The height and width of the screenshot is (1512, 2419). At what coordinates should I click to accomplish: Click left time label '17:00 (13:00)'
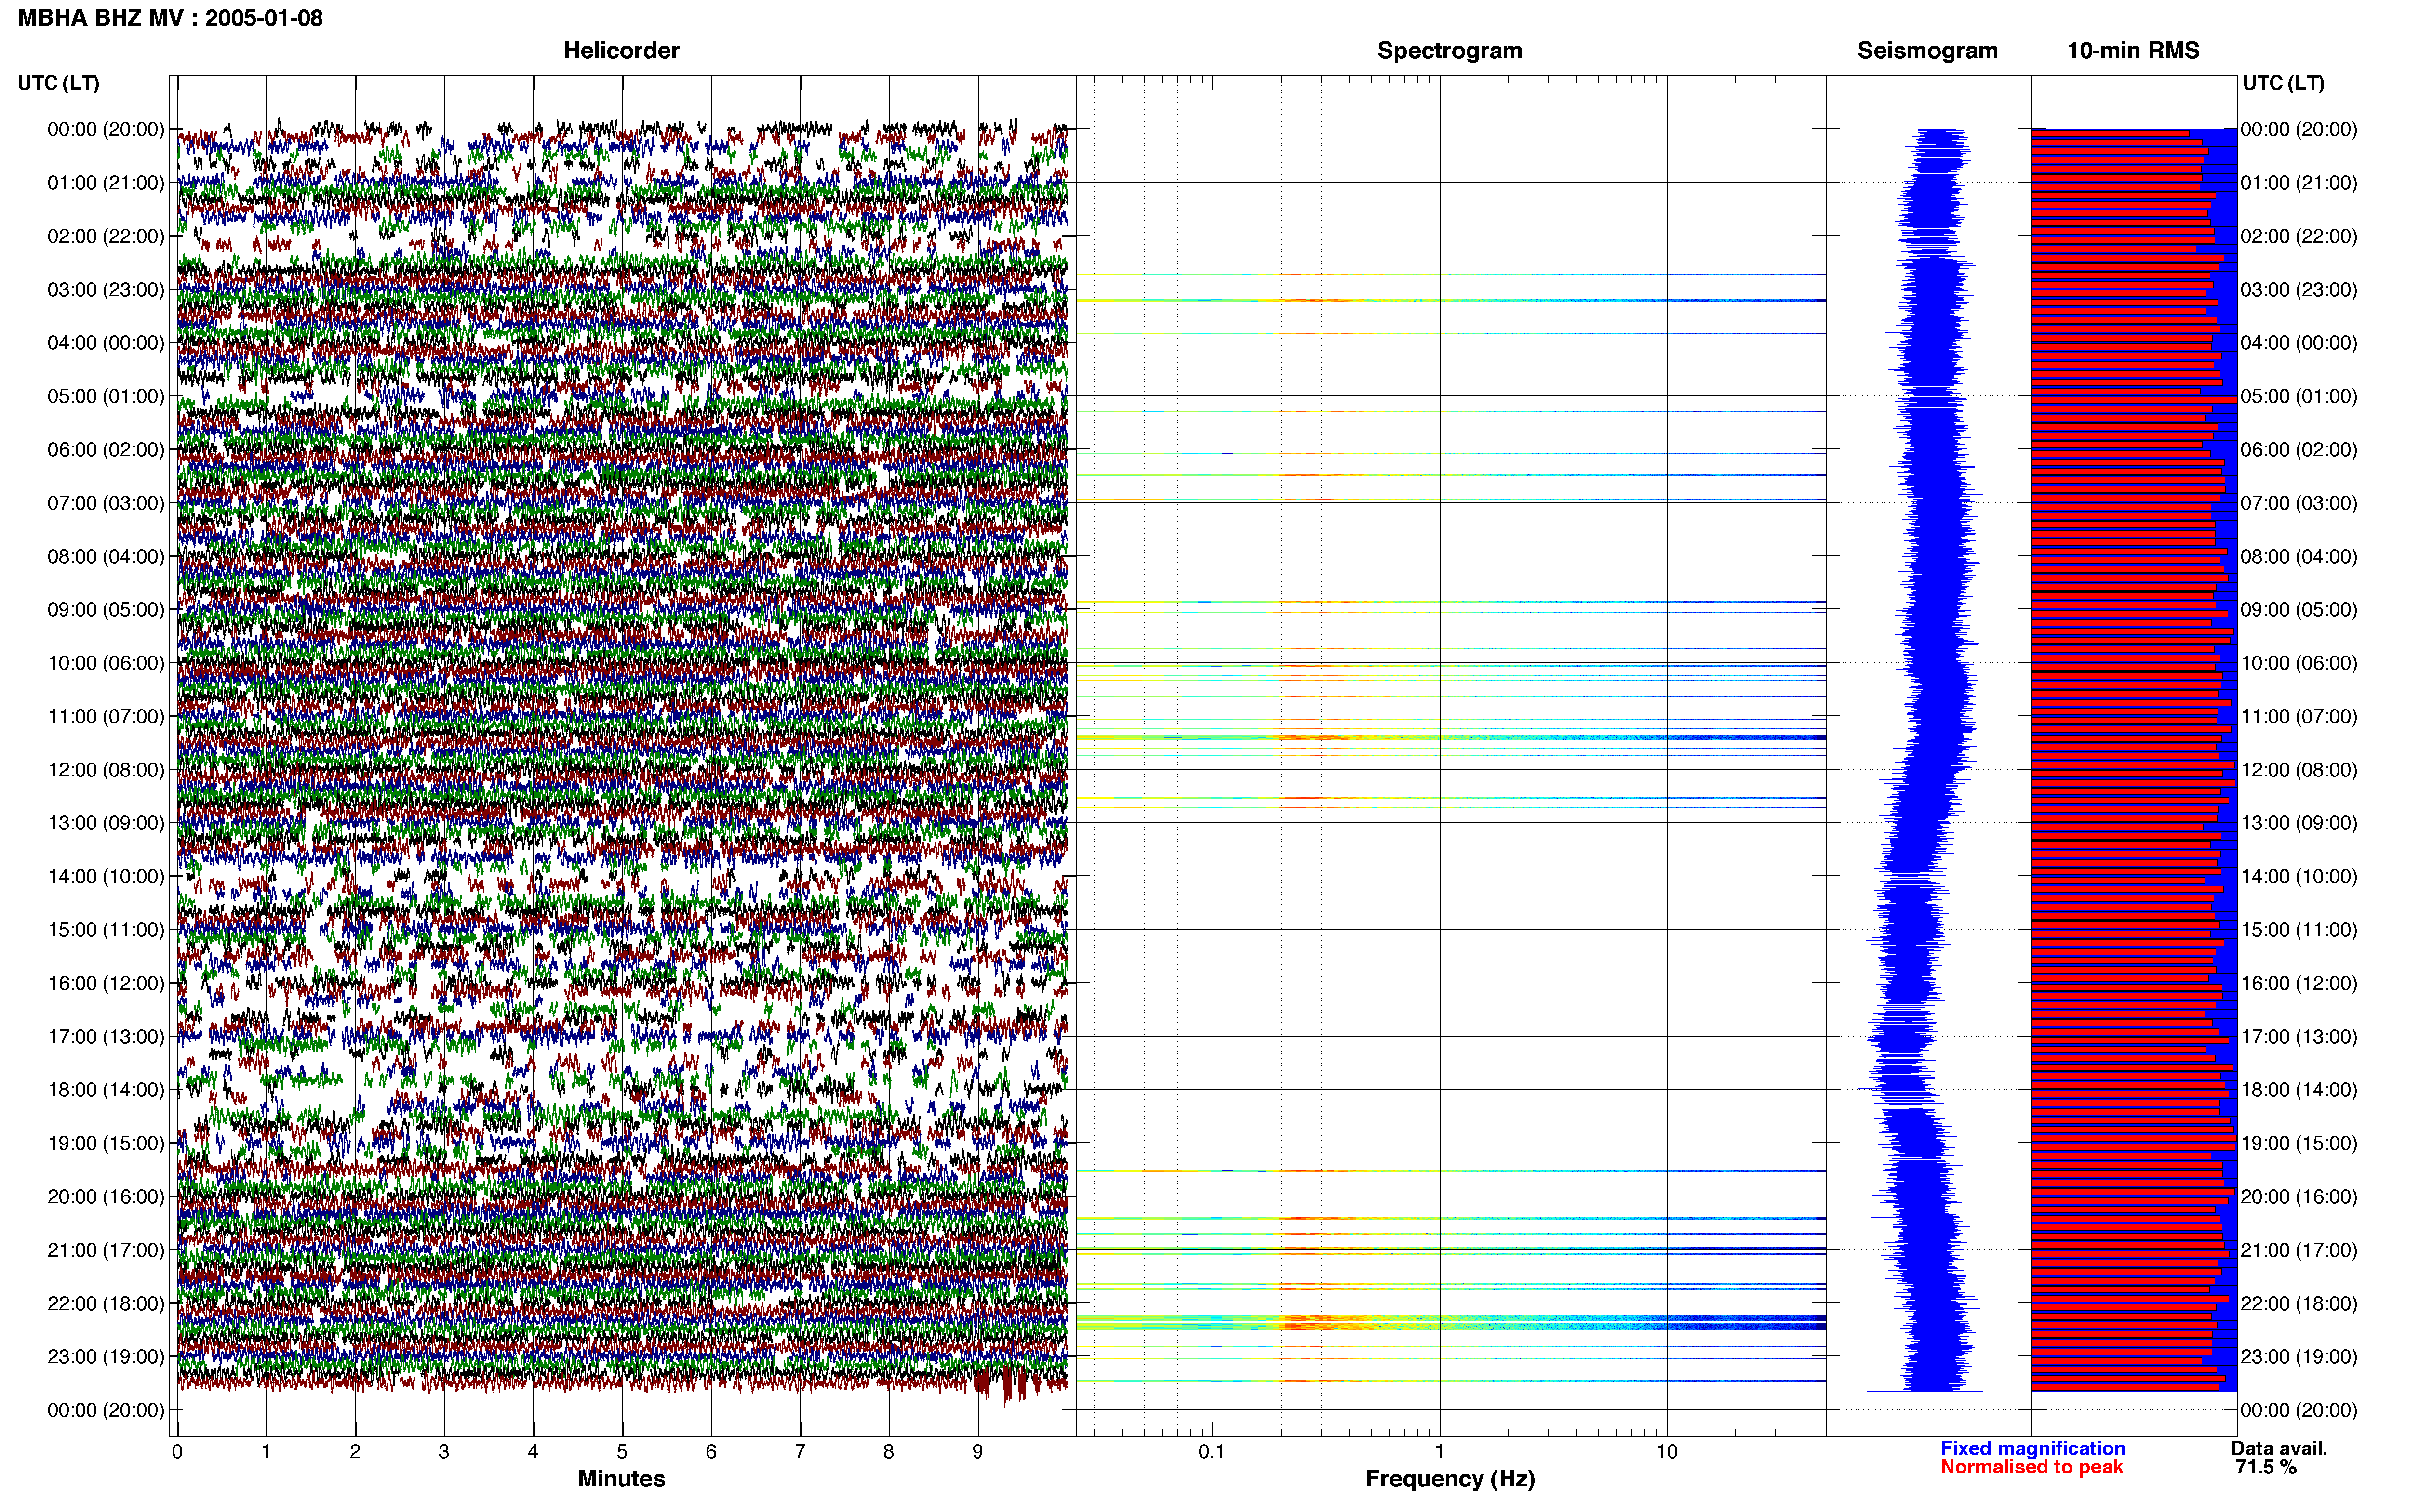pyautogui.click(x=106, y=1036)
